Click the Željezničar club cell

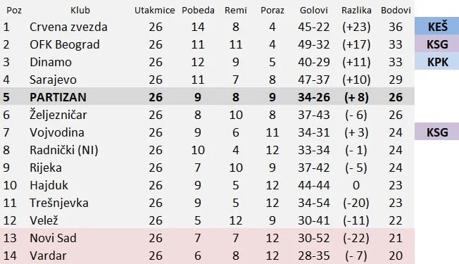(58, 115)
